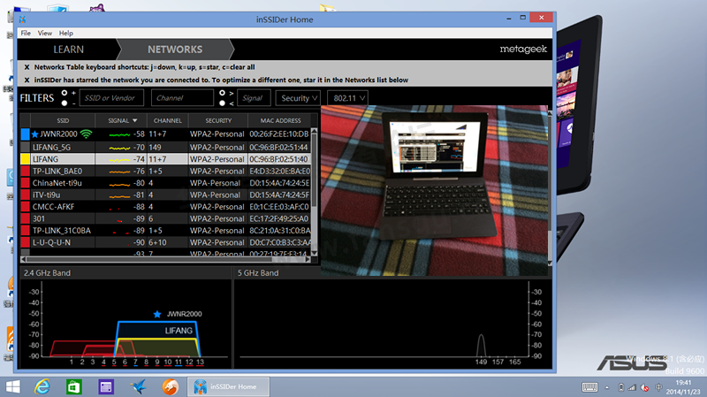Select the L-U-Q-U-N network row
Viewport: 707px width, 397px height.
(x=166, y=242)
